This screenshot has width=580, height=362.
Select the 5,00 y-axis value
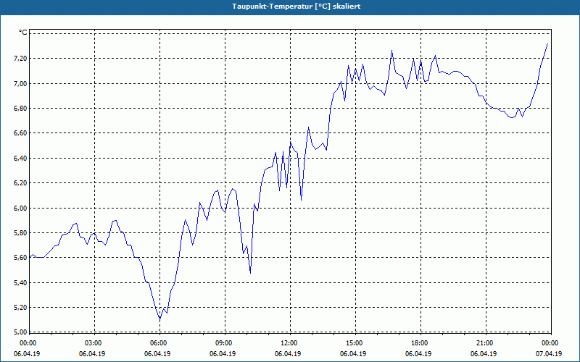(x=20, y=332)
